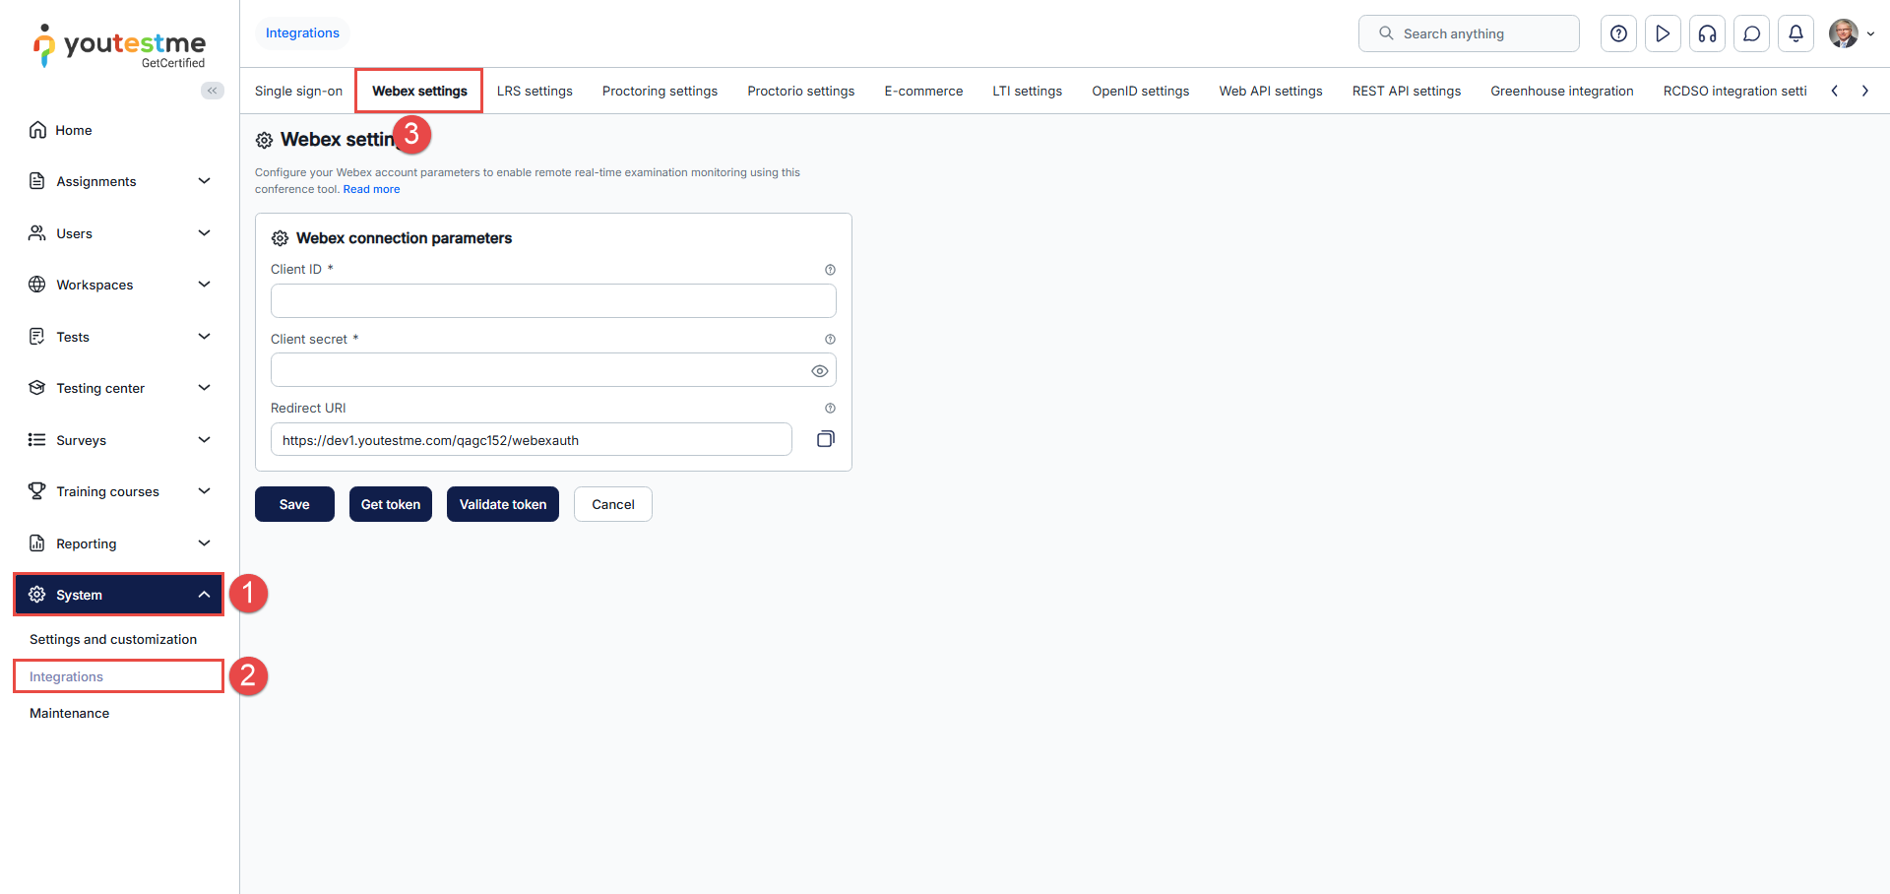Switch to the Single sign-on tab
Screen dimensions: 1890x894
[298, 92]
